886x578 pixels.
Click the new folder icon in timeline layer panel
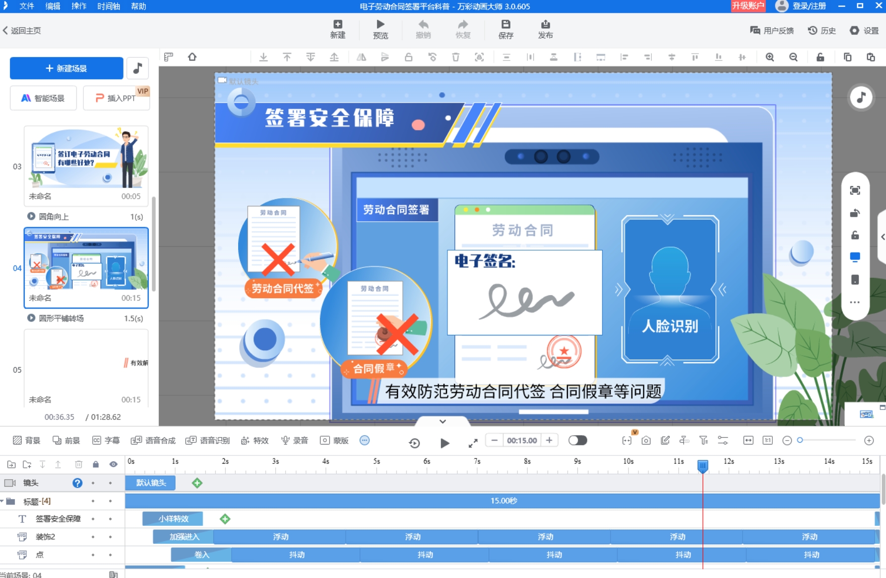[27, 464]
